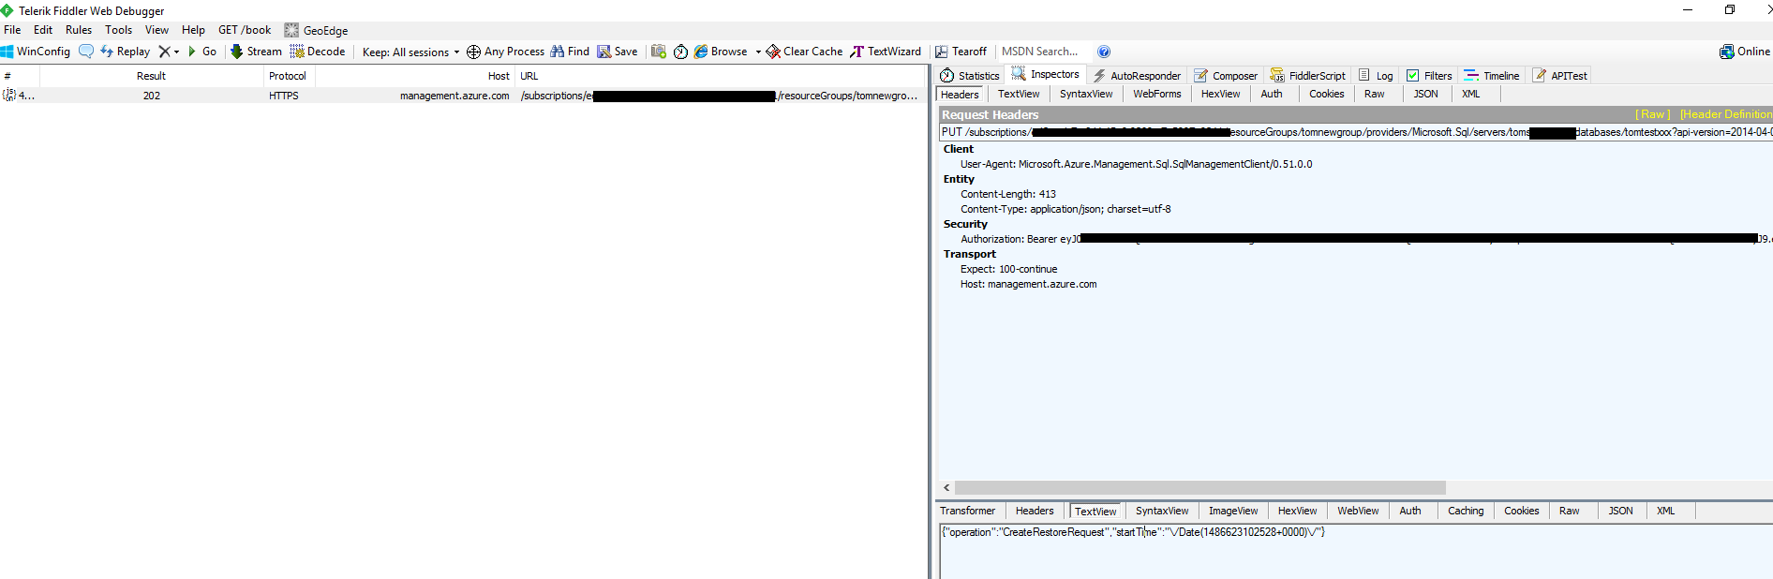Select request HexView inspector tab

1220,94
